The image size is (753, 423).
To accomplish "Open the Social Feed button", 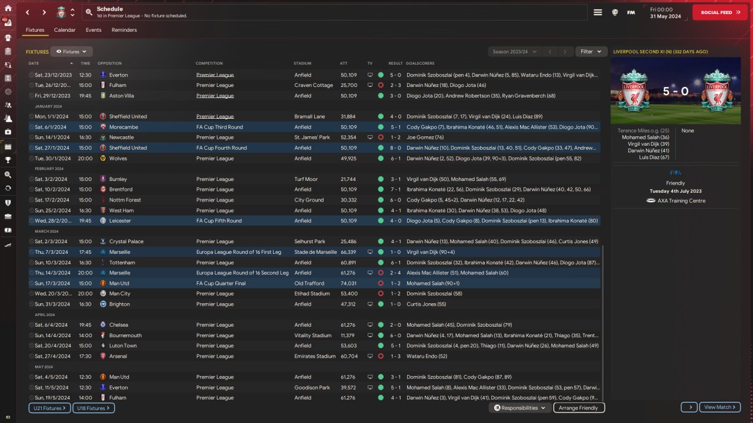I will (720, 12).
